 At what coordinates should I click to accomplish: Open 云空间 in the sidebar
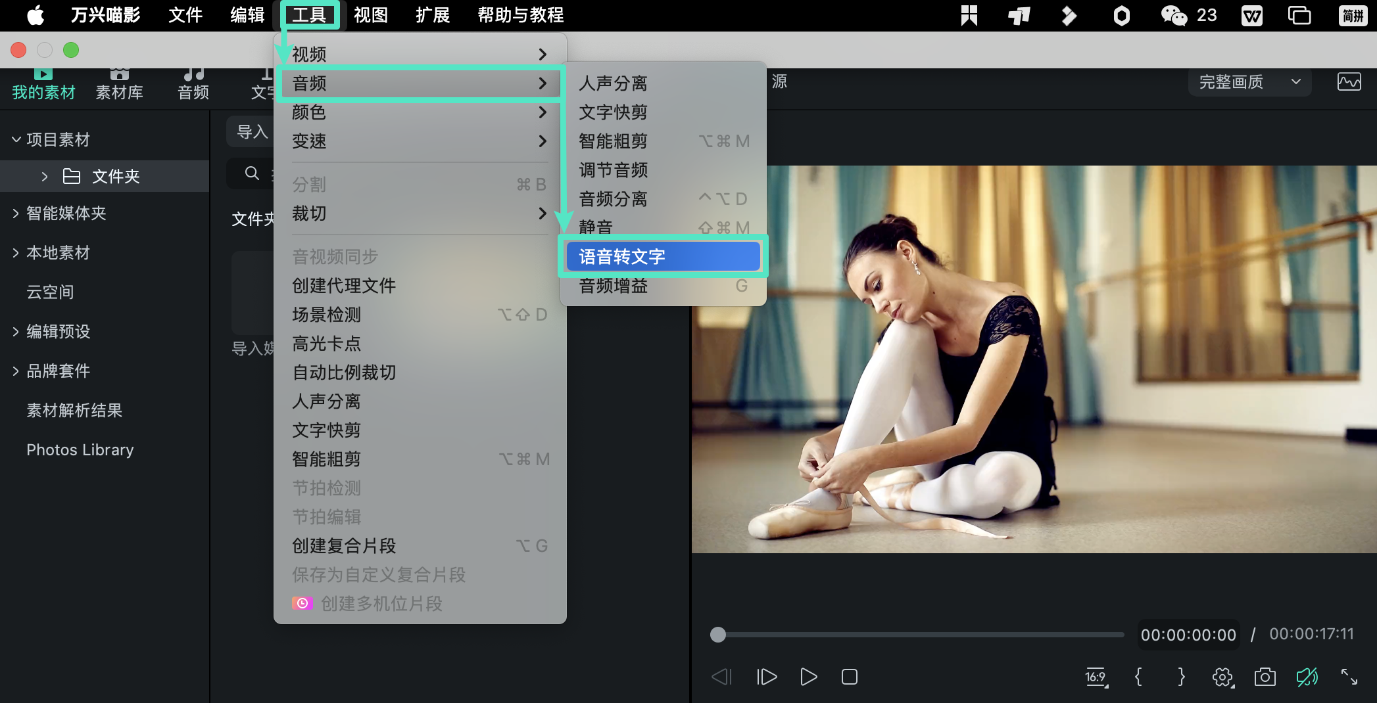50,292
